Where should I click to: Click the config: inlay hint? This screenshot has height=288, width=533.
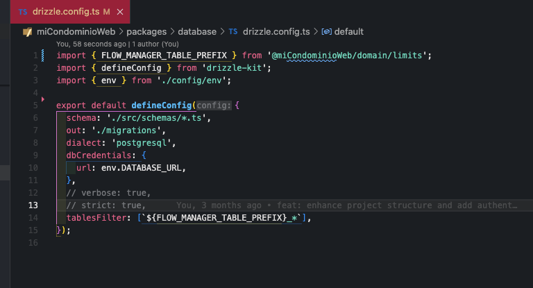[214, 105]
